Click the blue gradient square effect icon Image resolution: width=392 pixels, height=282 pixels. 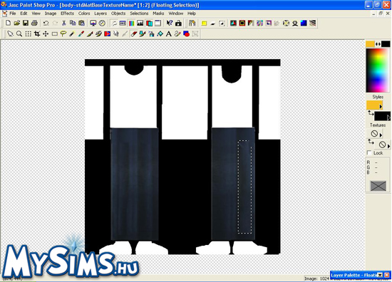[x=304, y=23]
